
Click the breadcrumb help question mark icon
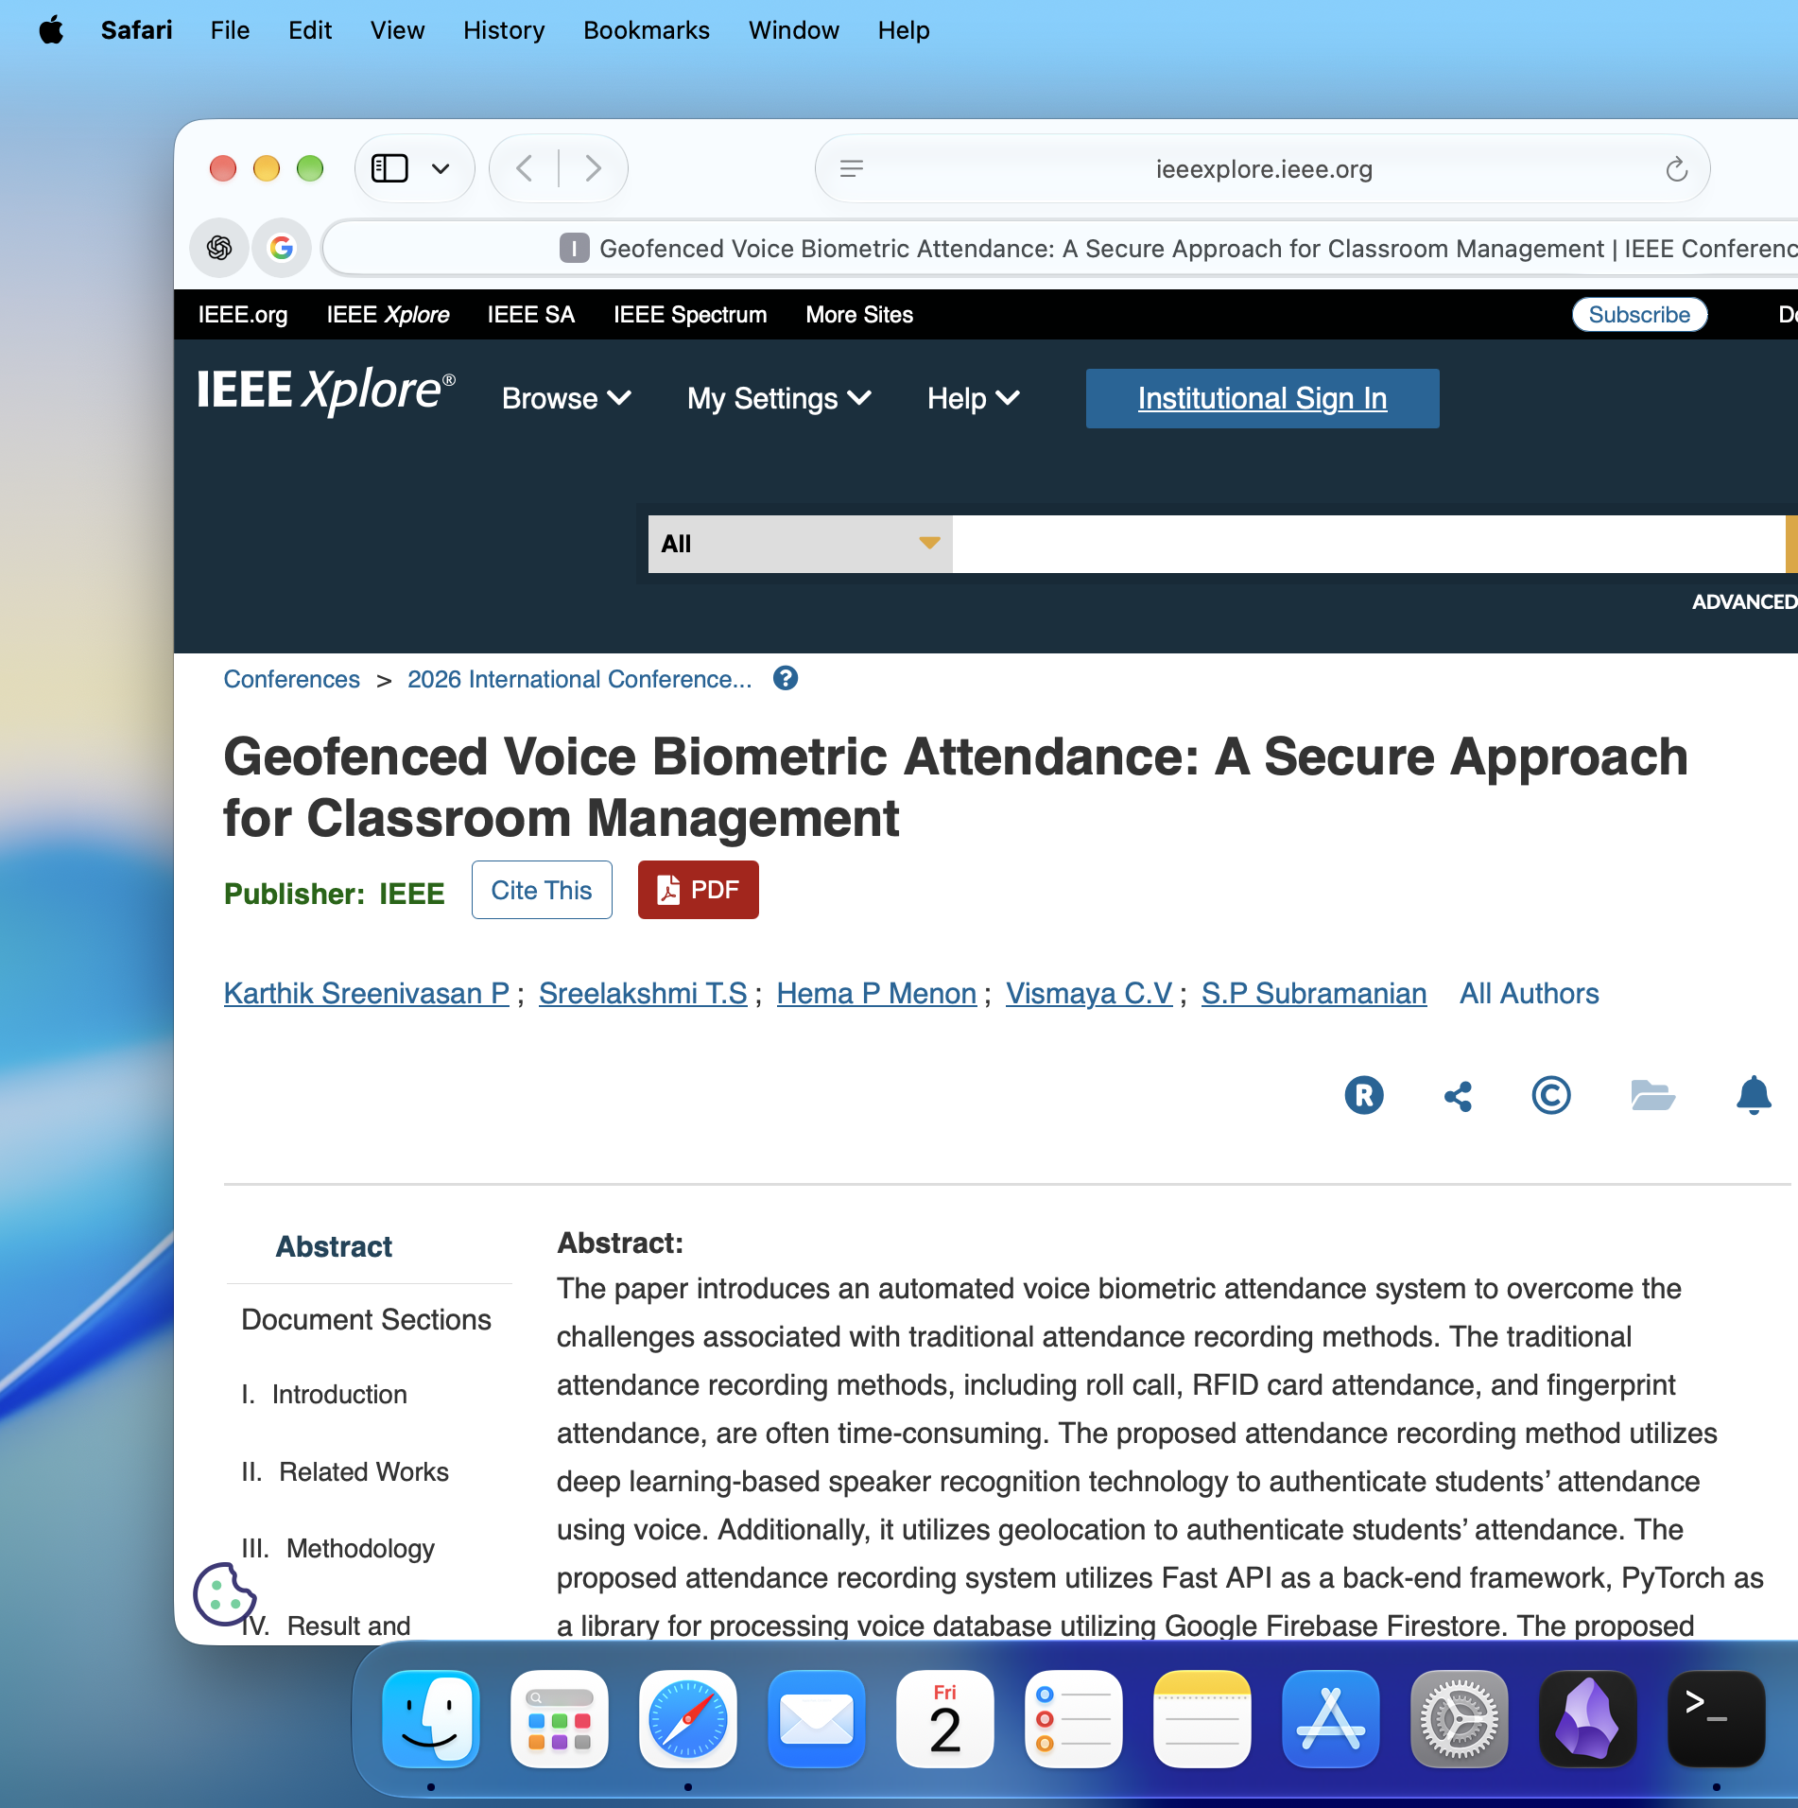[786, 678]
